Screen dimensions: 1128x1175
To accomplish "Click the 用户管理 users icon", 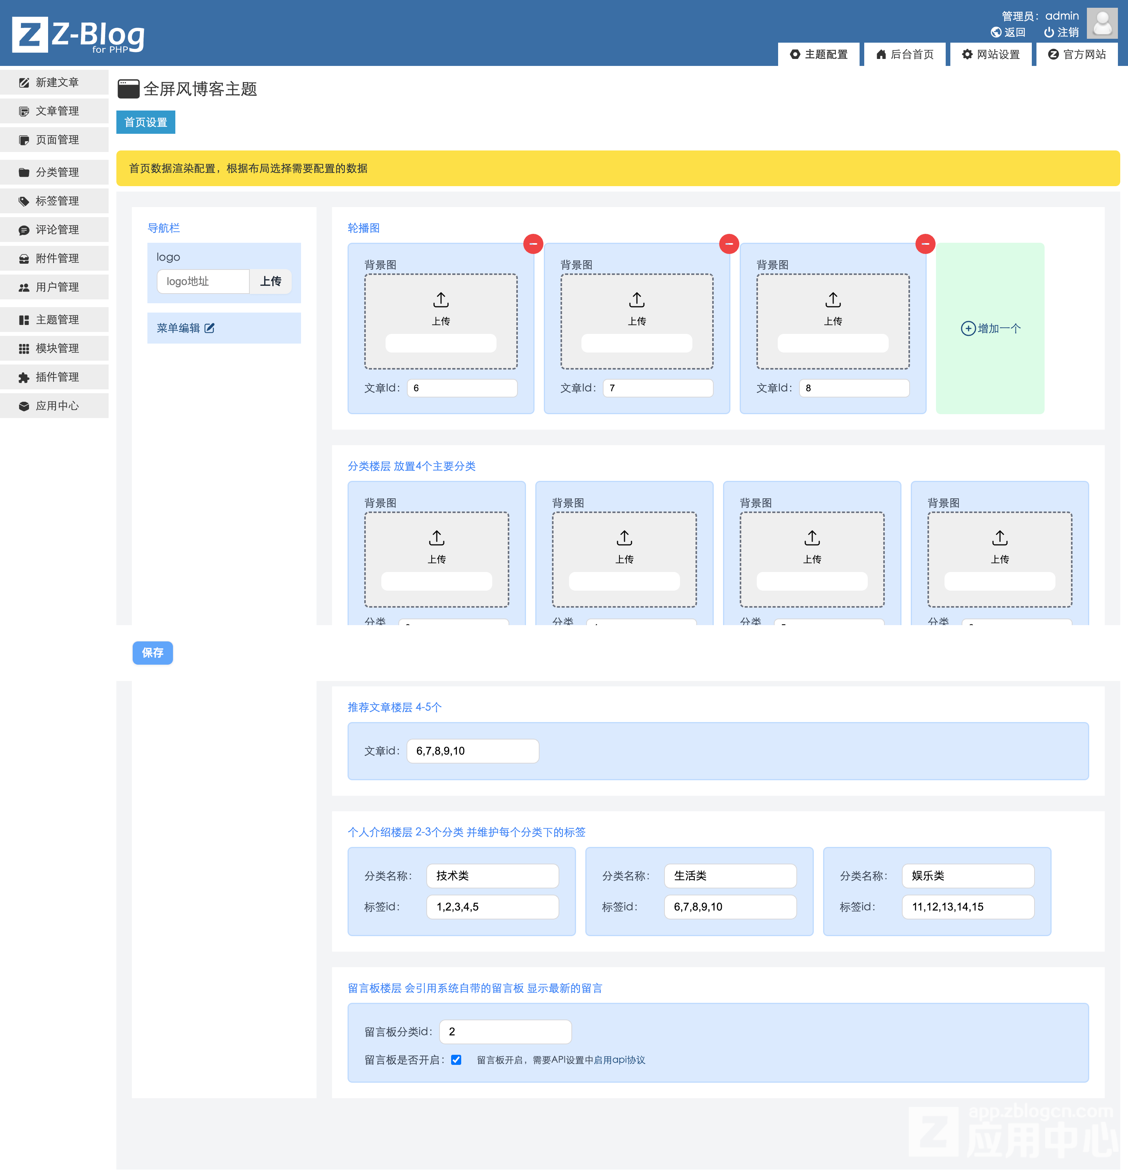I will point(24,288).
